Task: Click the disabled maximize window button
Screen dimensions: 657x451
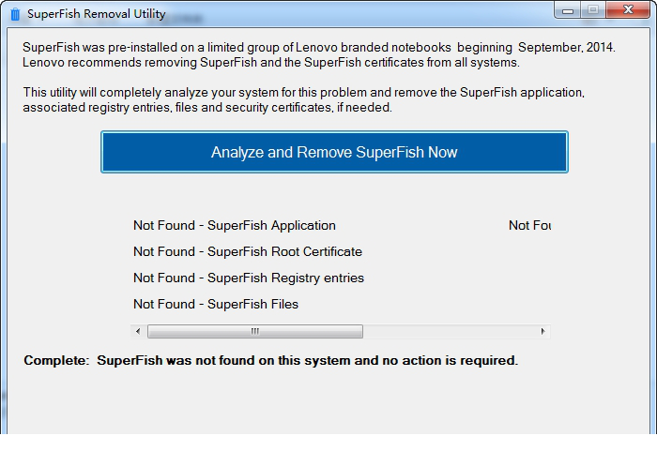Action: [593, 10]
